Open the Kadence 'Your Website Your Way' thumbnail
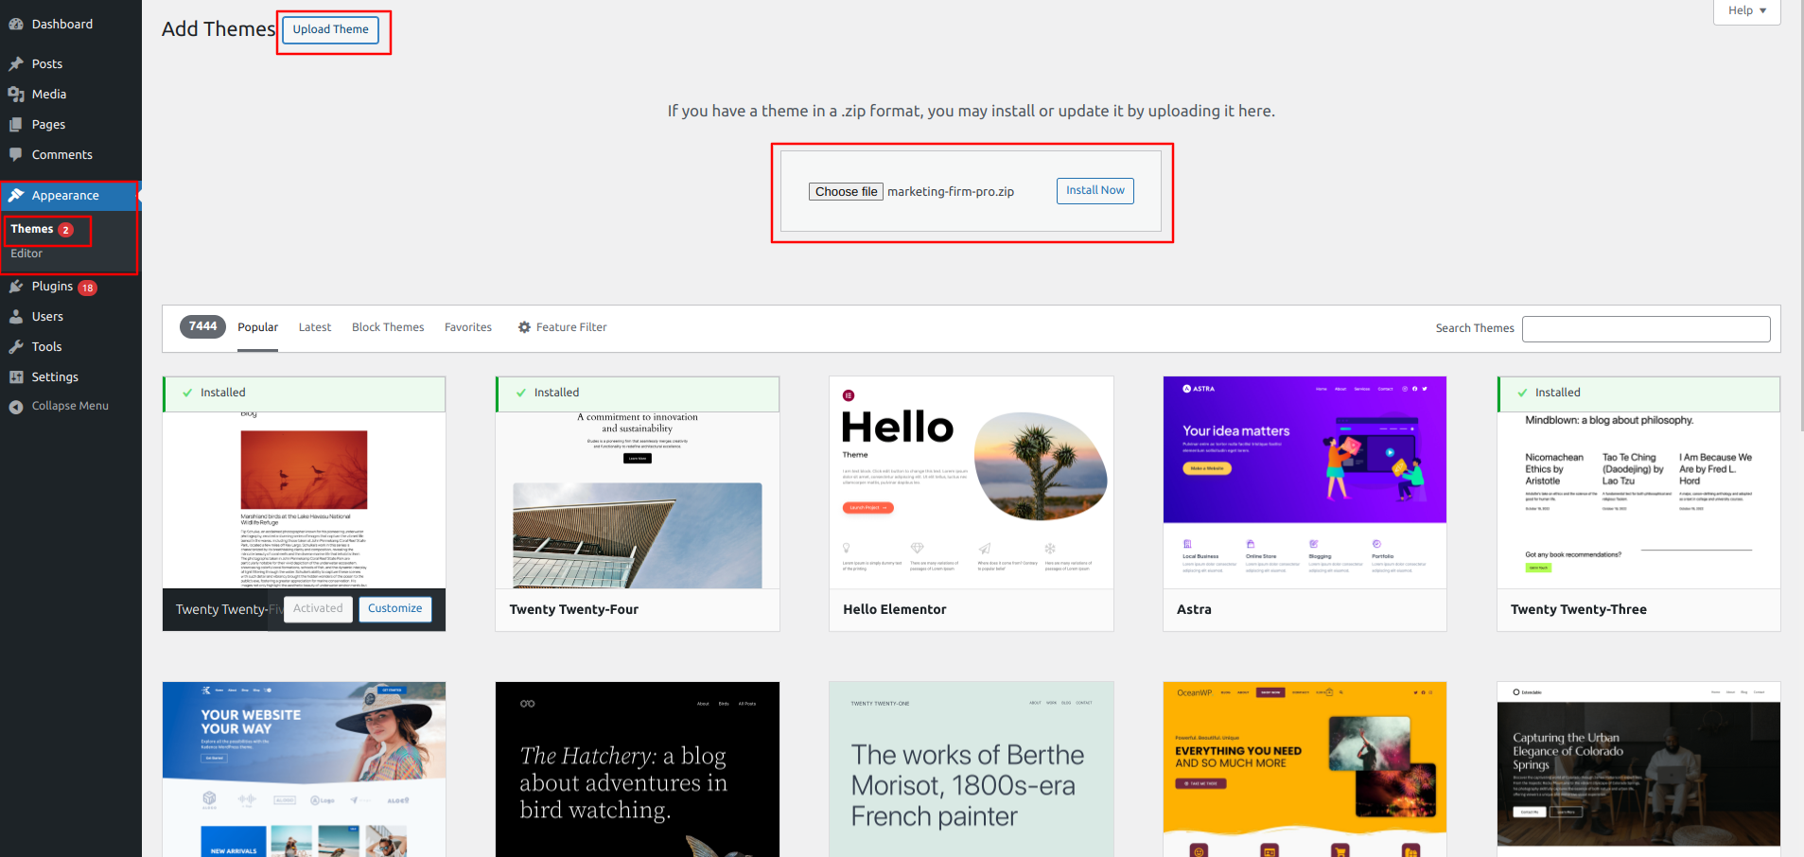Viewport: 1804px width, 857px height. click(x=304, y=769)
